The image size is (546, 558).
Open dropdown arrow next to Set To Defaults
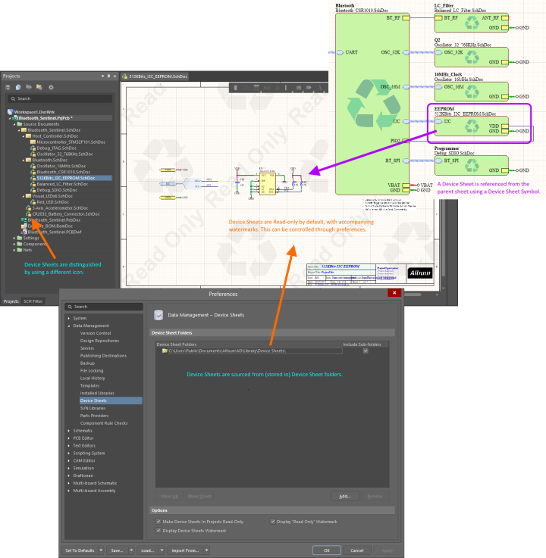101,550
